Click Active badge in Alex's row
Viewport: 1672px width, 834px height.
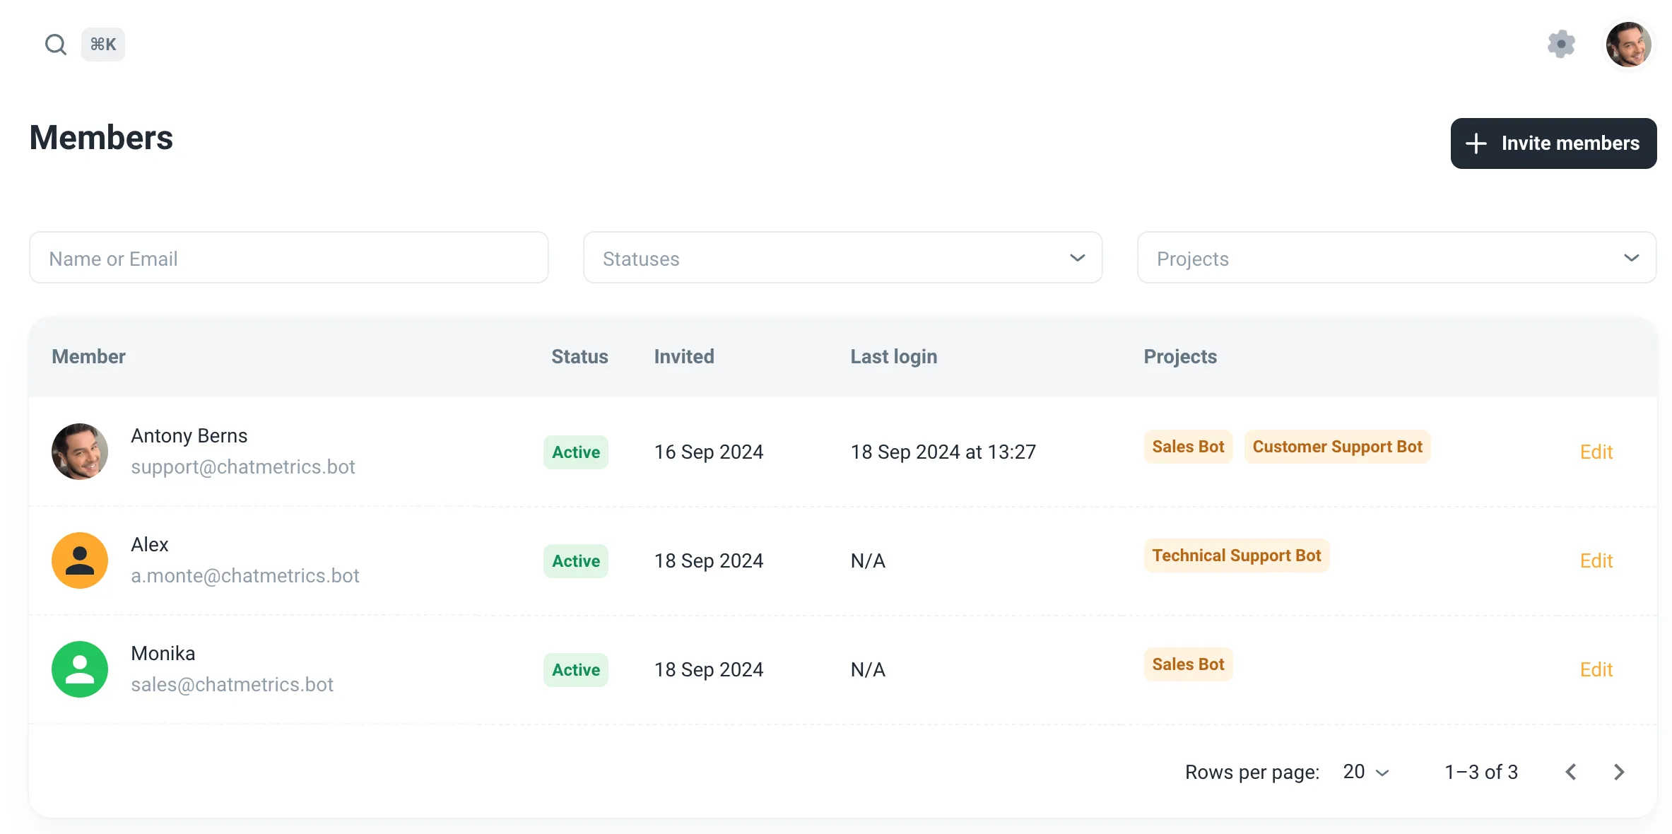point(576,561)
